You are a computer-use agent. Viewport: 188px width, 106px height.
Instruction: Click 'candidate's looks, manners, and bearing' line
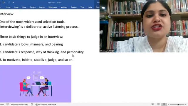tap(31, 44)
